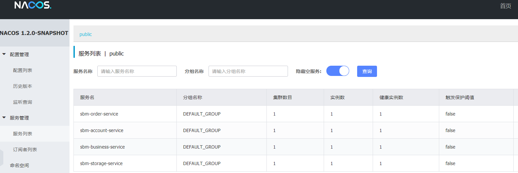Image resolution: width=518 pixels, height=173 pixels.
Task: Click DEFAULT_GROUP in sbm-business-service row
Action: pyautogui.click(x=202, y=147)
